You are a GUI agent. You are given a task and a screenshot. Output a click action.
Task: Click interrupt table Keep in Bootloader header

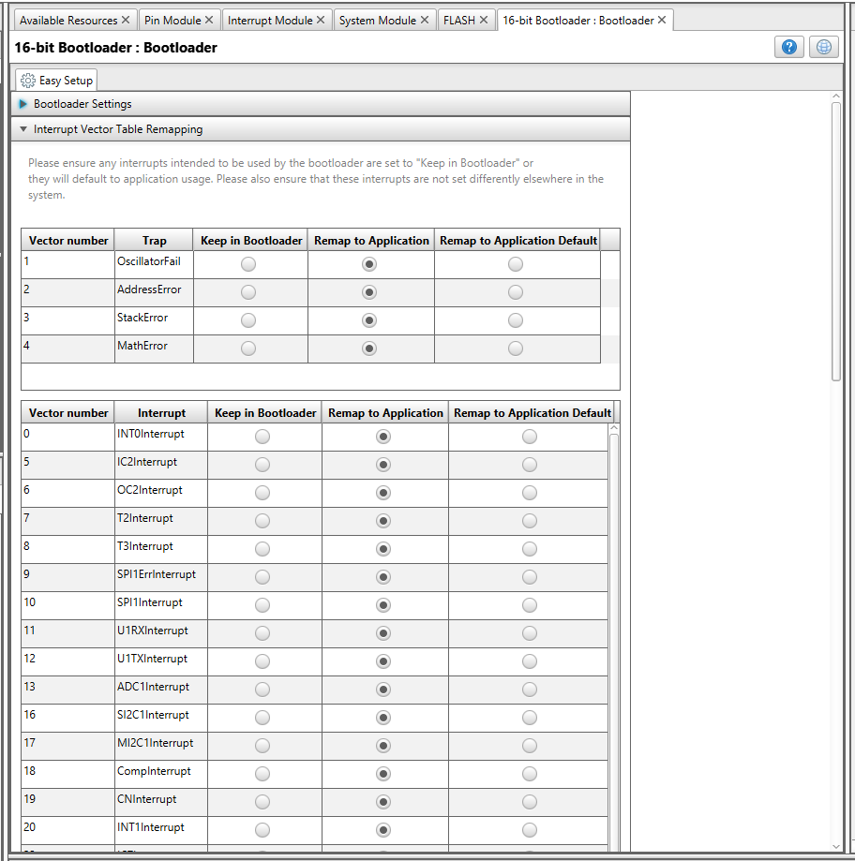(x=265, y=413)
